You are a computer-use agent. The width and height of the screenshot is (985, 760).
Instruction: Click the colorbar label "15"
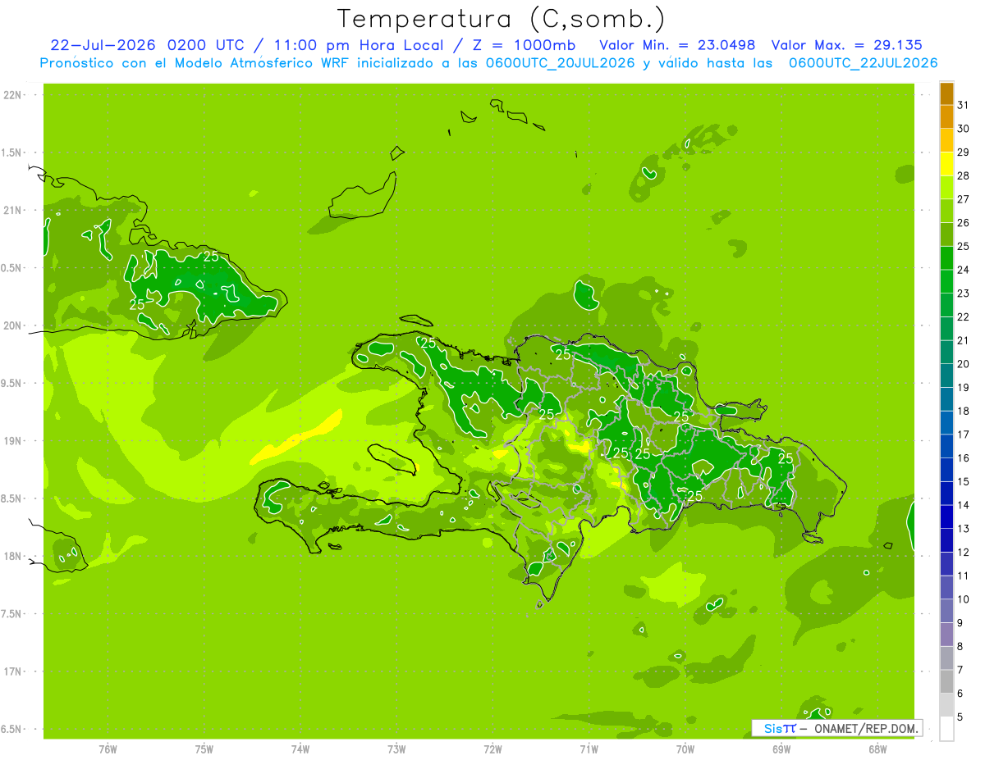[x=964, y=481]
